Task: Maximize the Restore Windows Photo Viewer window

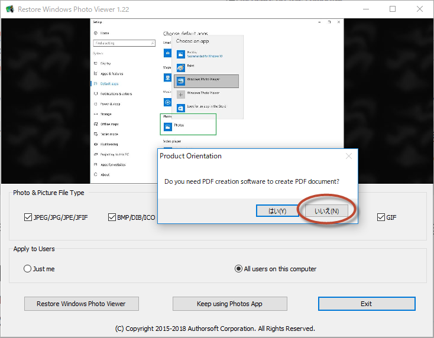Action: point(393,9)
